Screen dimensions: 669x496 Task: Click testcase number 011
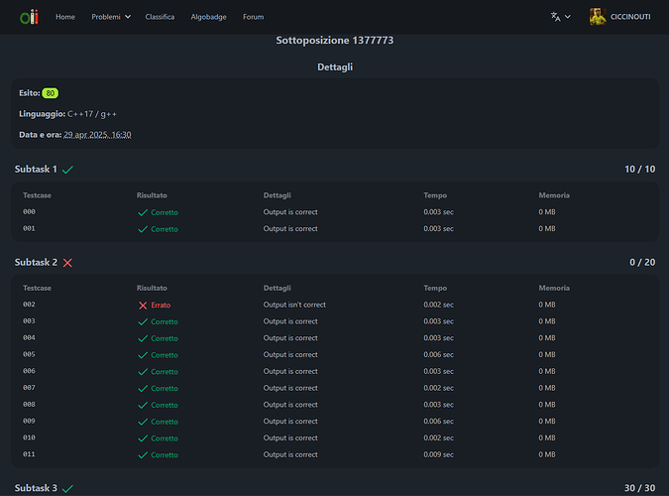pos(29,454)
